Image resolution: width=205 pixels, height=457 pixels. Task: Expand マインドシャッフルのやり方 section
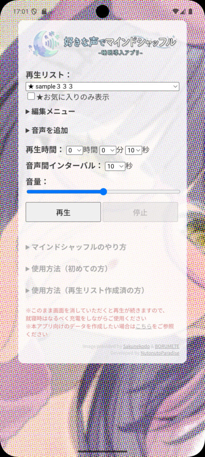point(76,247)
